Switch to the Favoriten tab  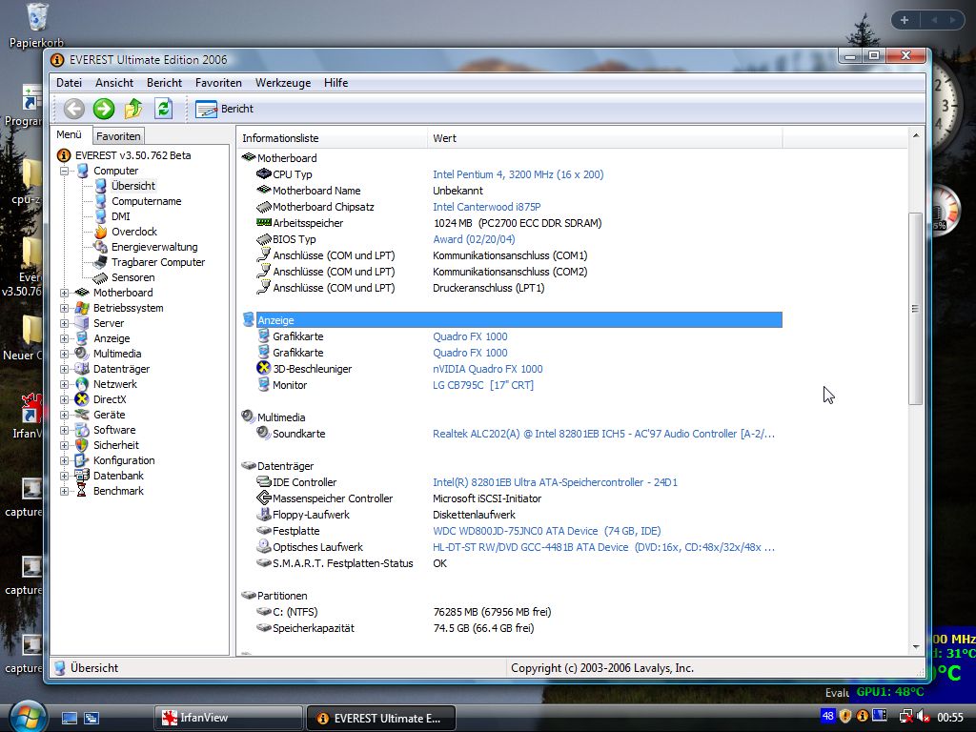click(118, 136)
